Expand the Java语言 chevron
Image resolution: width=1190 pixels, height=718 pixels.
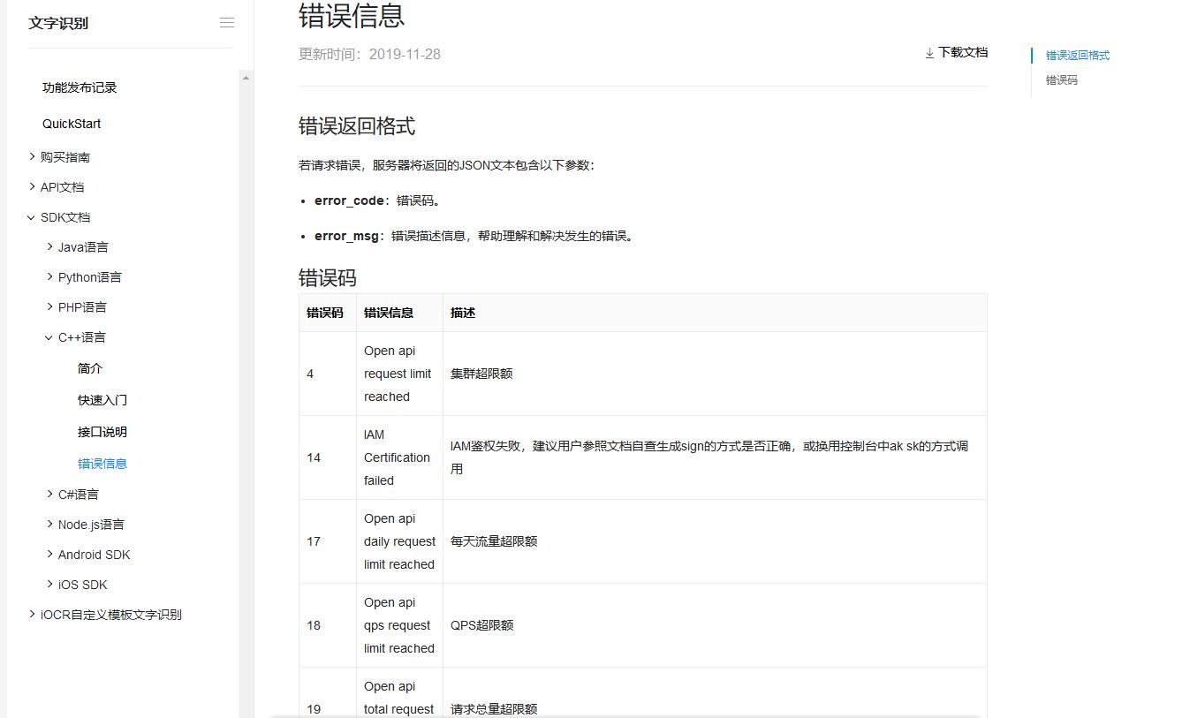point(49,247)
